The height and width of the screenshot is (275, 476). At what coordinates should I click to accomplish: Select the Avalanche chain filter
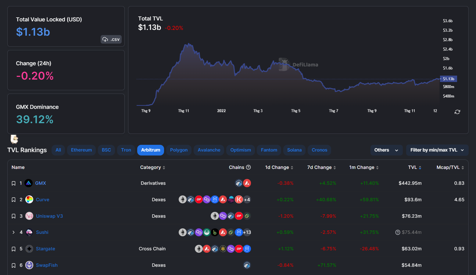209,150
